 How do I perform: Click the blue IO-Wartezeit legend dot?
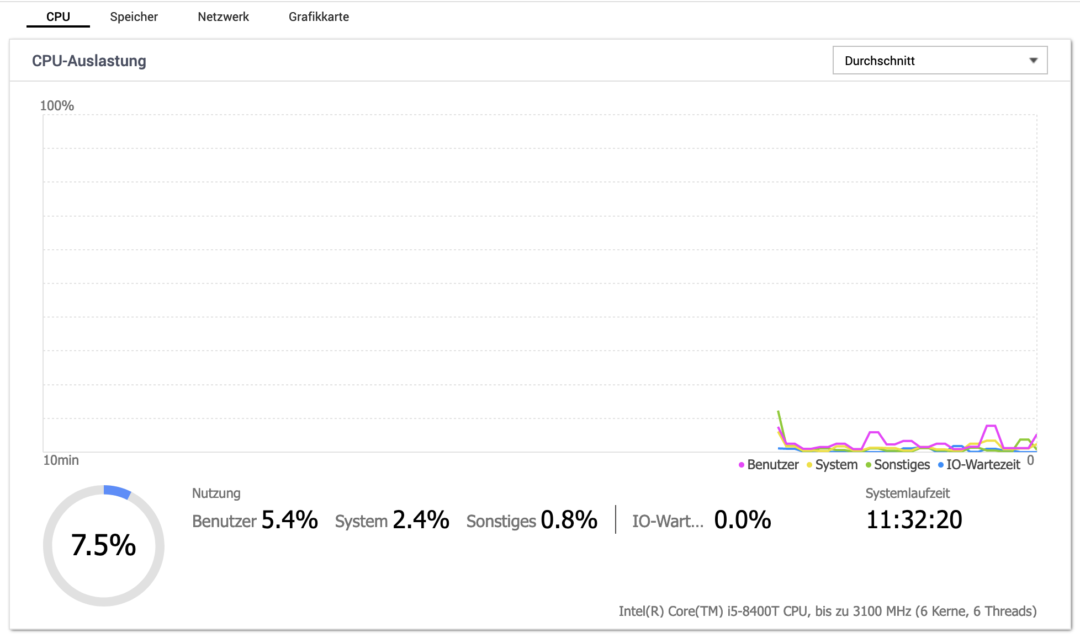point(941,465)
